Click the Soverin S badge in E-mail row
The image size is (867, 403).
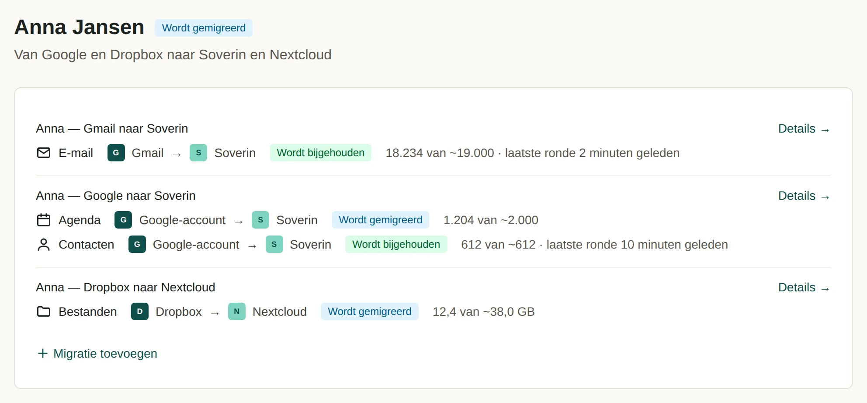point(198,153)
